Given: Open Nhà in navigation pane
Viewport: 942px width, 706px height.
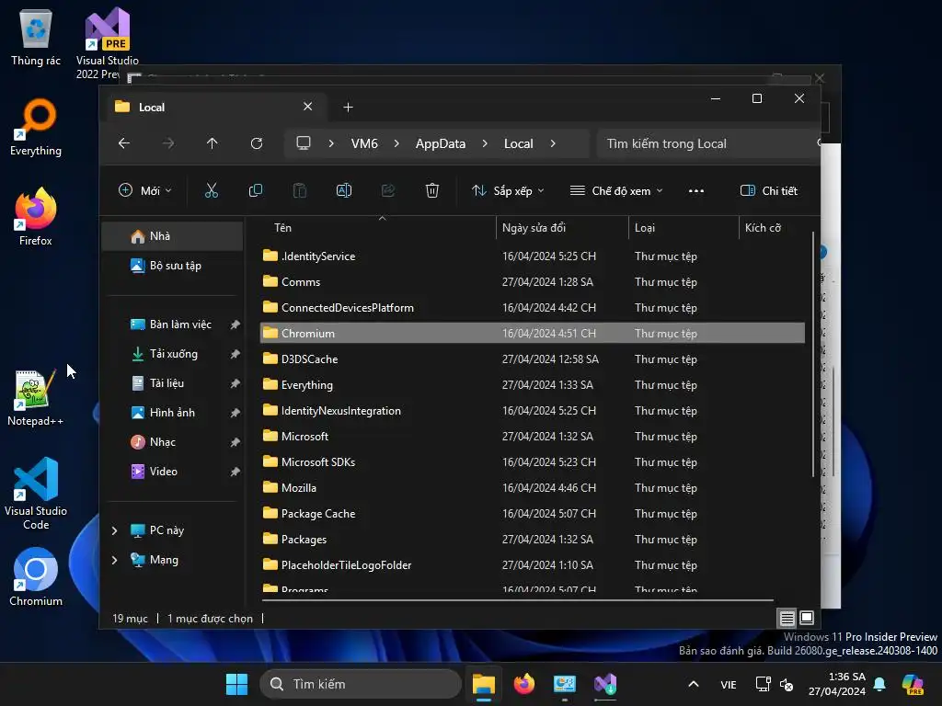Looking at the screenshot, I should coord(173,236).
